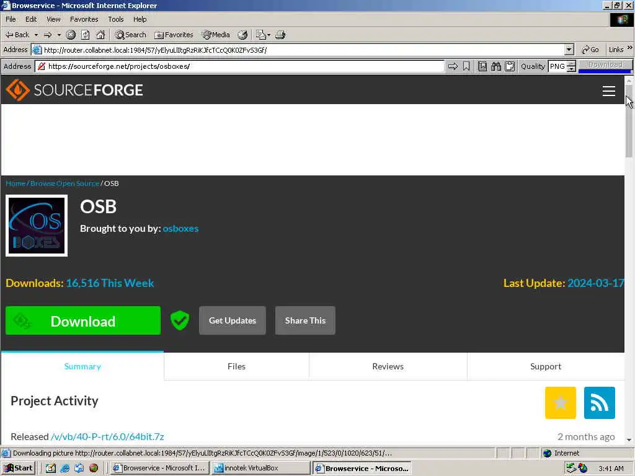Click the green Download button
Viewport: 635px width, 476px height.
pos(83,320)
